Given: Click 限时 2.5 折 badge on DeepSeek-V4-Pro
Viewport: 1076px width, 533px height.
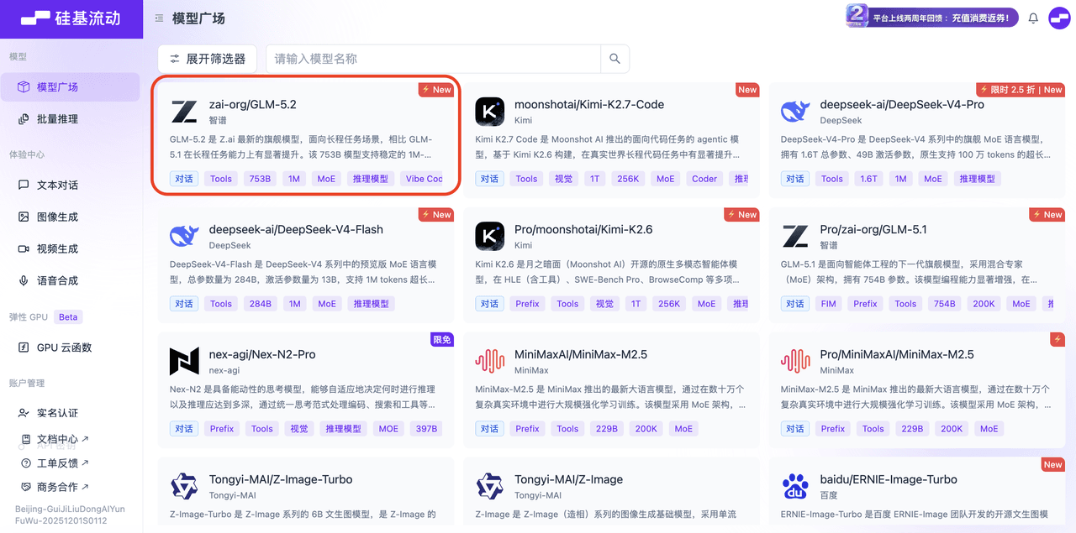Looking at the screenshot, I should coord(1021,90).
